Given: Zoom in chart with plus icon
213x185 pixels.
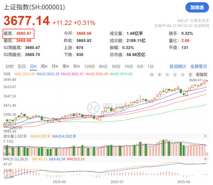Looking at the screenshot, I should pyautogui.click(x=159, y=75).
